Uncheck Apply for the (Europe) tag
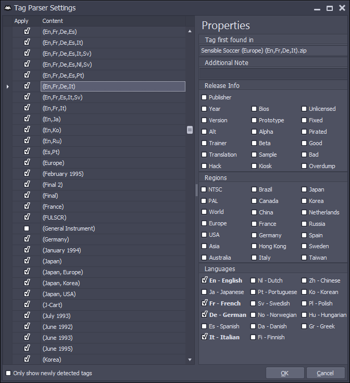Screen dimensions: 350x383 [27, 162]
